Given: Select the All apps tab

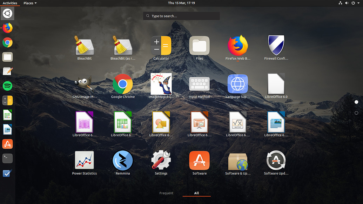Looking at the screenshot, I should click(x=196, y=193).
